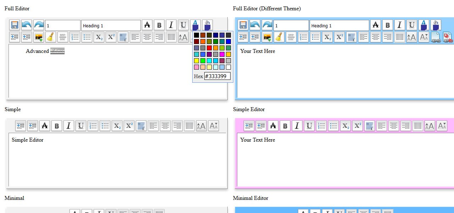Viewport: 454px width, 213px height.
Task: Center align in gray Full Editor
Action: click(x=147, y=37)
